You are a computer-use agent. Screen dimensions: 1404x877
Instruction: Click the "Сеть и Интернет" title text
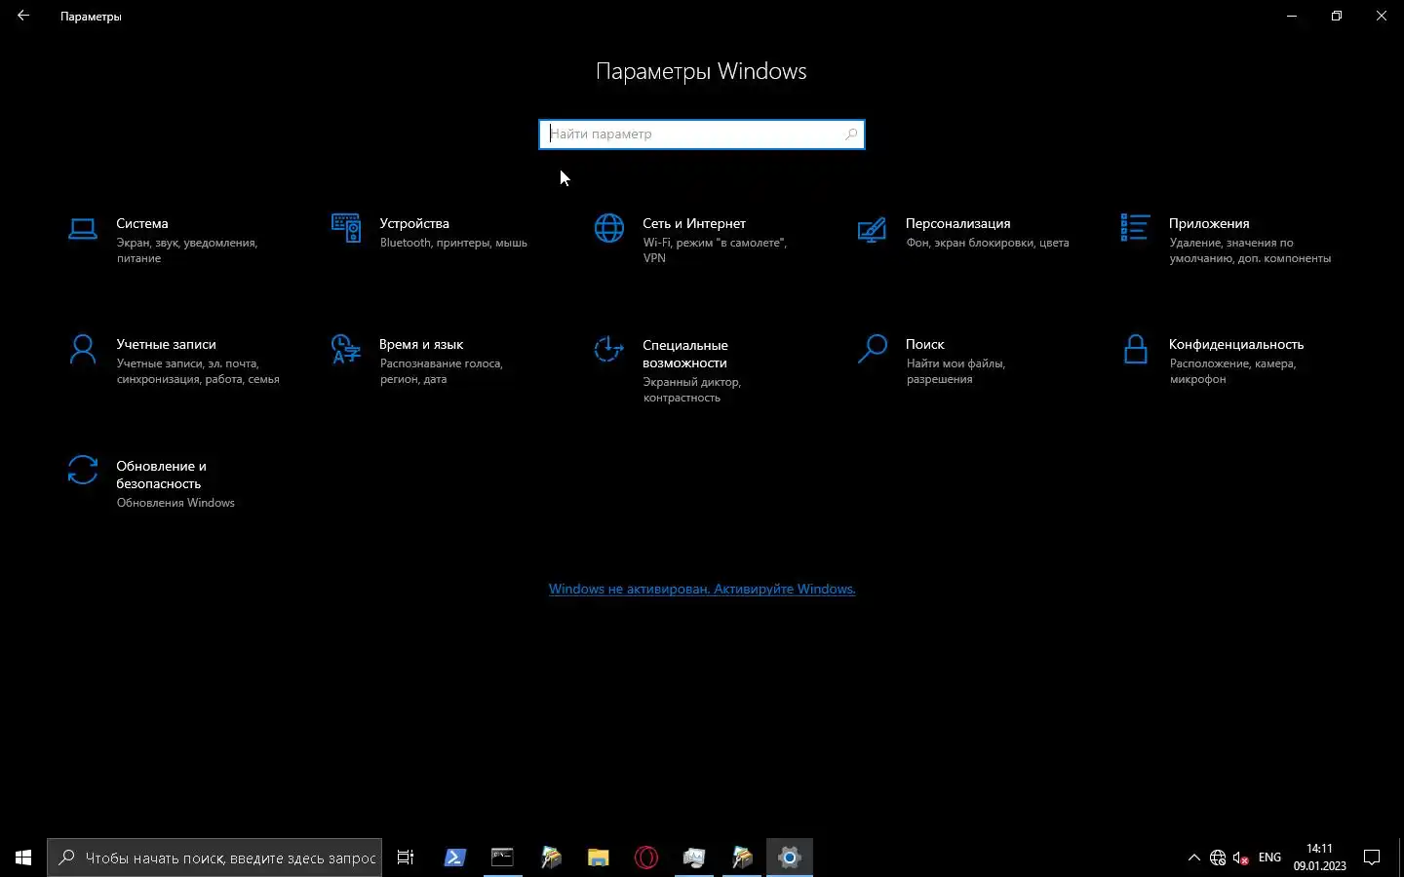694,223
